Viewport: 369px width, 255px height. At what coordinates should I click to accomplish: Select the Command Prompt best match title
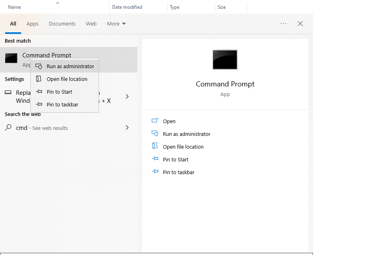[x=47, y=55]
